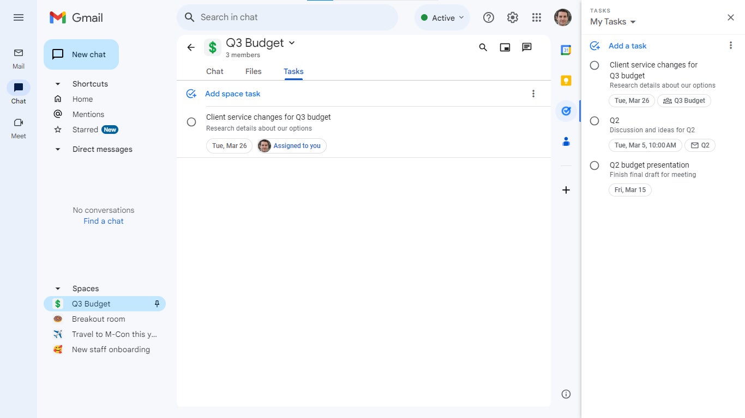Click the Tue, Mar 5, 10:00 AM chip
Viewport: 745px width, 418px height.
point(645,145)
